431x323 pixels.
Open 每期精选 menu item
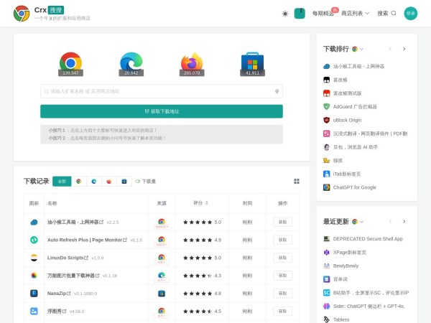323,13
